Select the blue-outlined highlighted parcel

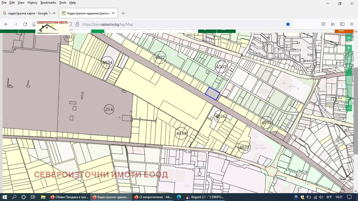[x=213, y=94]
